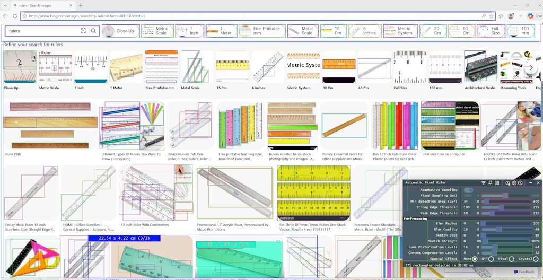Adjust Sketch Strength slider

point(506,241)
